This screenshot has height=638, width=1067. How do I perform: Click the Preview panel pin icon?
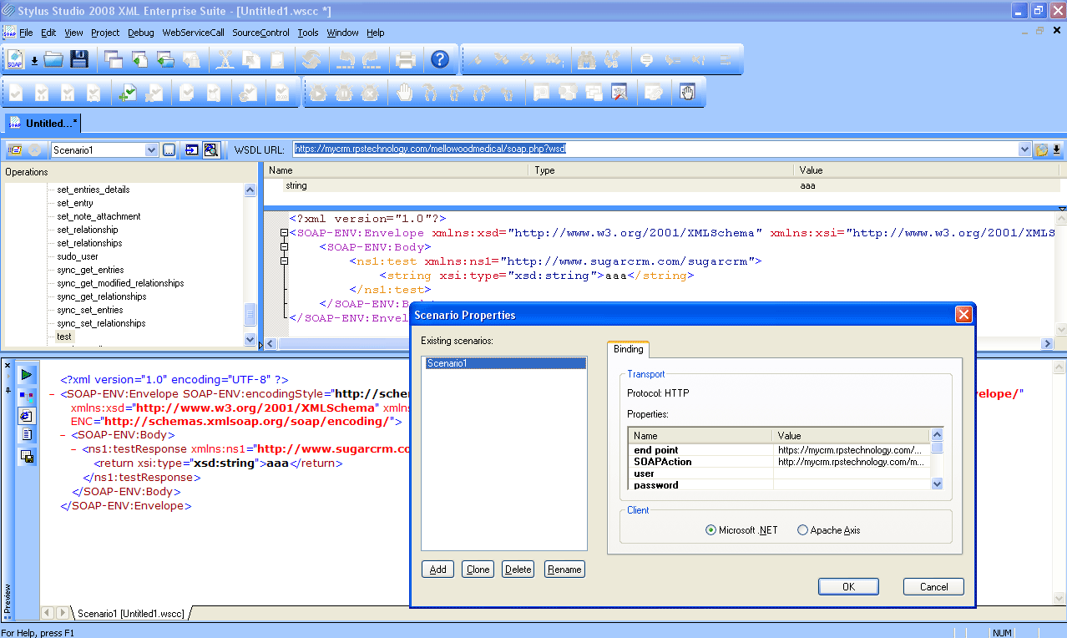pos(8,390)
